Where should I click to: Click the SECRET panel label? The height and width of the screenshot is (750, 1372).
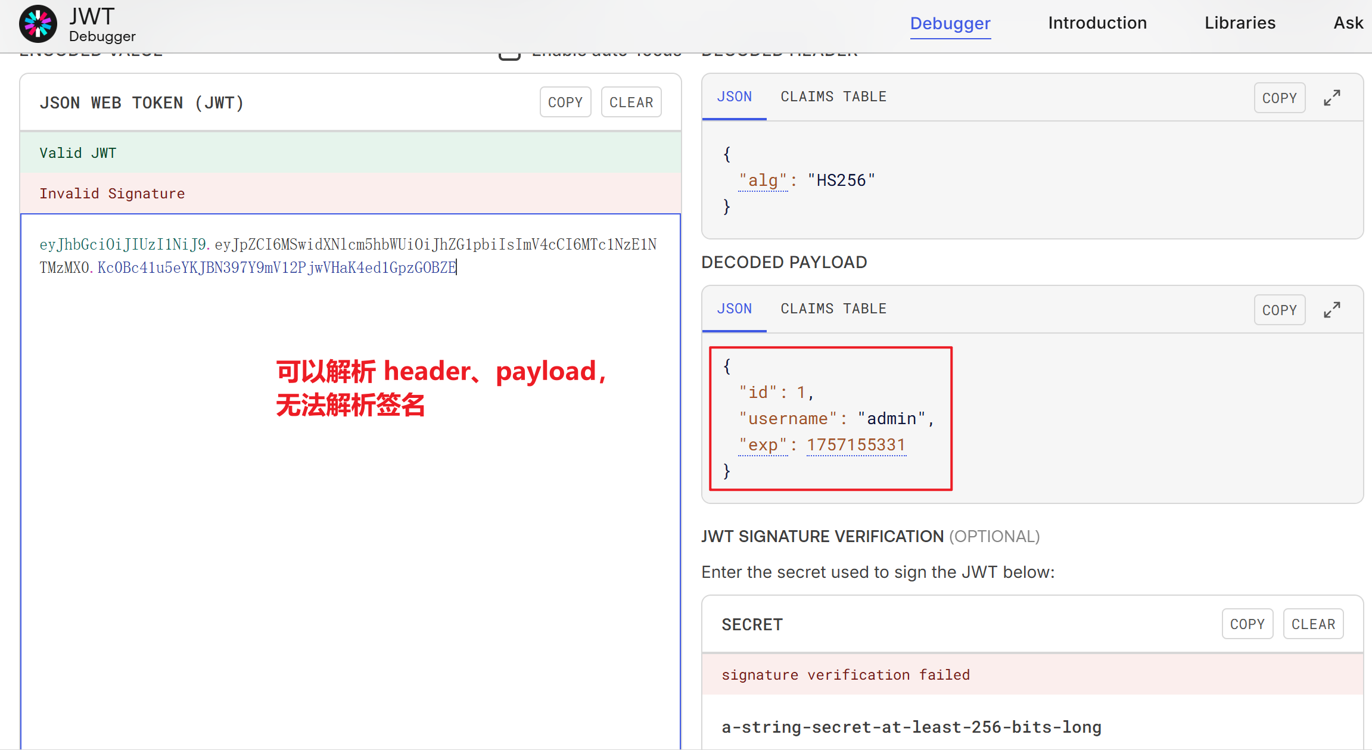click(x=752, y=625)
